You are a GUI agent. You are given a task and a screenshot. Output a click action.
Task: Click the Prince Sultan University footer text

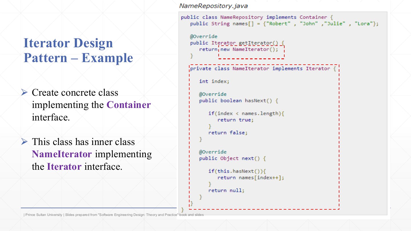click(x=114, y=215)
